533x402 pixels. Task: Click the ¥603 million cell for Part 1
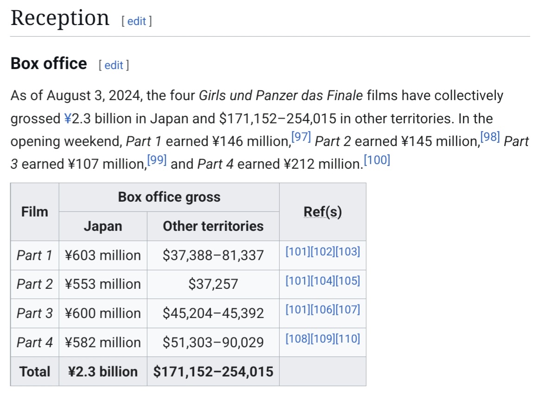pos(103,255)
